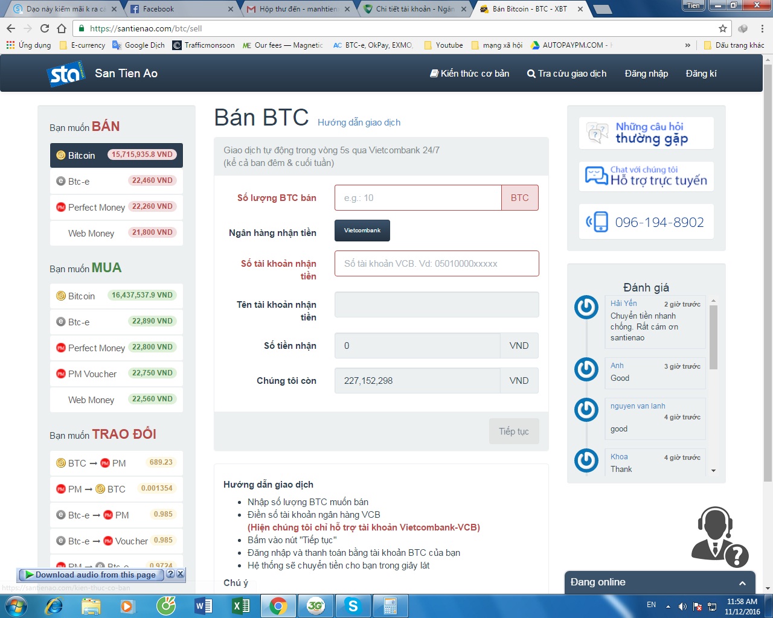Screen dimensions: 773x618
Task: Open Chrome from the taskbar
Action: (x=278, y=605)
